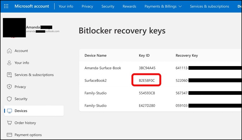Click the Amanda-Surface-Book device name
The image size is (242, 140).
[103, 68]
